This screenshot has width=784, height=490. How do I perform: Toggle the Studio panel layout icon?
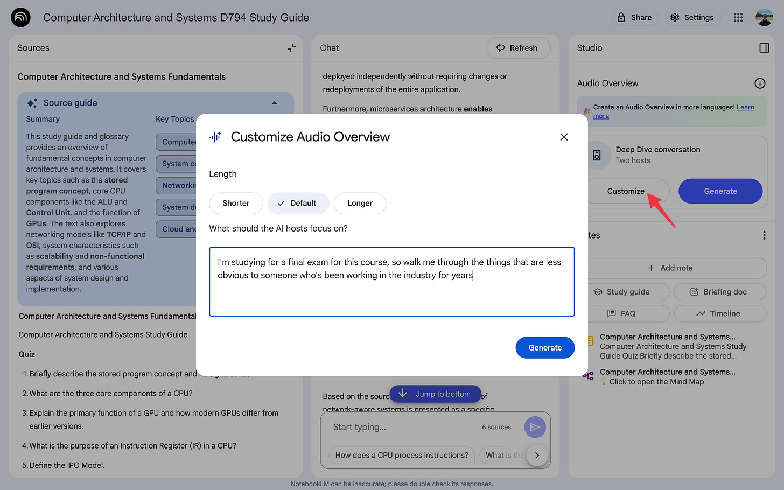tap(764, 48)
